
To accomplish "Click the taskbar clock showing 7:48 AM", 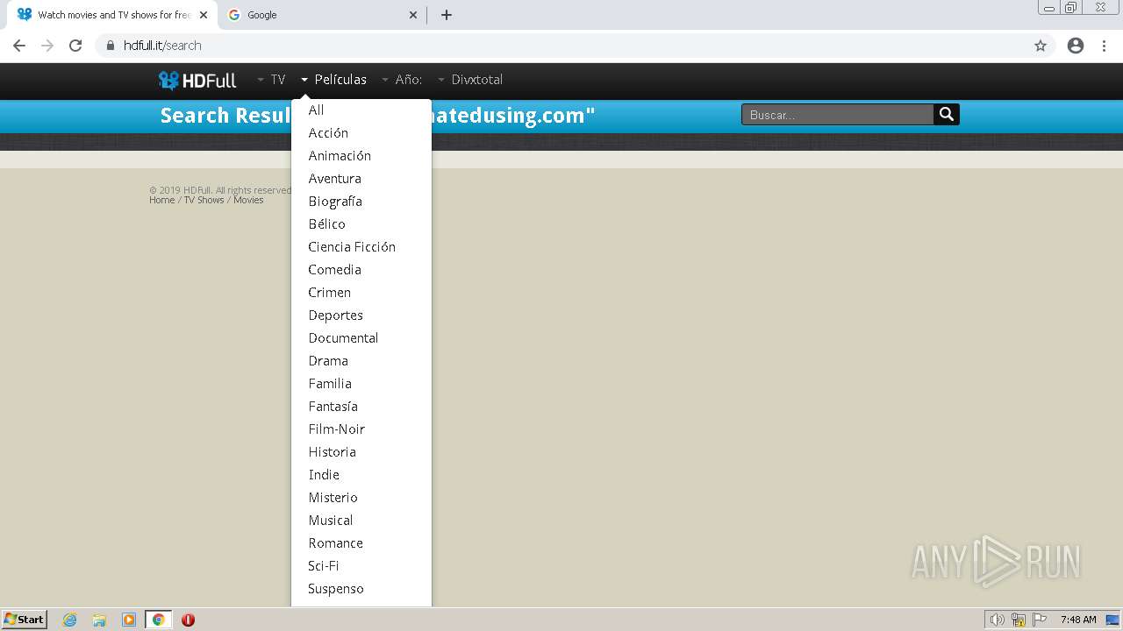I will (x=1078, y=620).
